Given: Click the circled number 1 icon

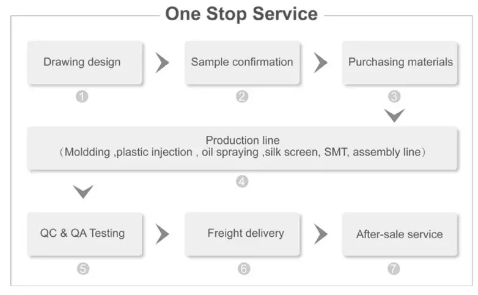Looking at the screenshot, I should pyautogui.click(x=82, y=97).
